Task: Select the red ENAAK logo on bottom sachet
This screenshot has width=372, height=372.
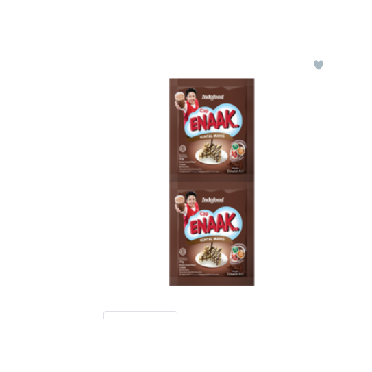Action: point(215,225)
